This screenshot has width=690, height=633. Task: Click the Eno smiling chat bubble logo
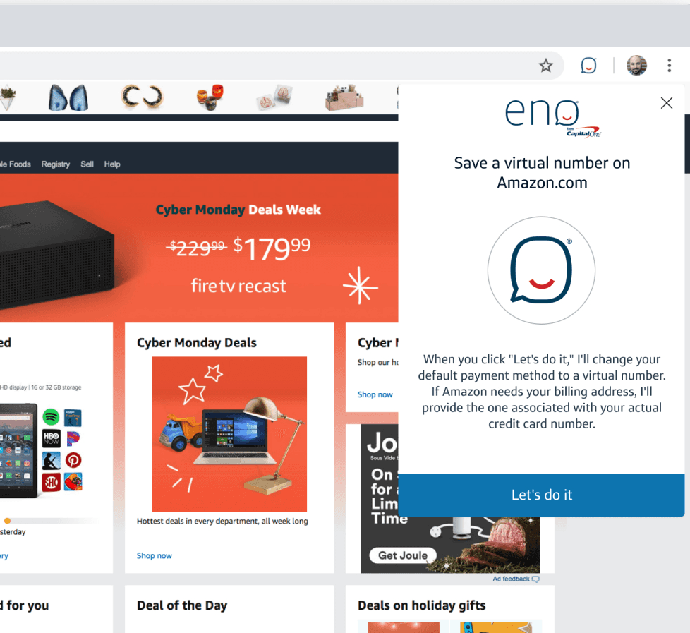(541, 270)
